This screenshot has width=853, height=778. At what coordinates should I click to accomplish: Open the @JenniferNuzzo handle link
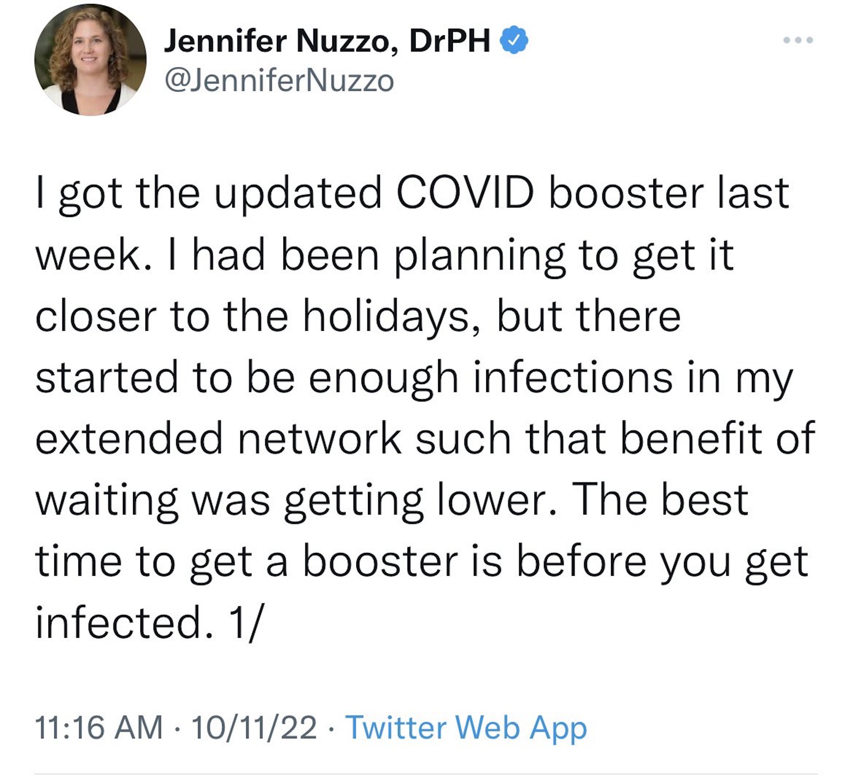(x=279, y=80)
